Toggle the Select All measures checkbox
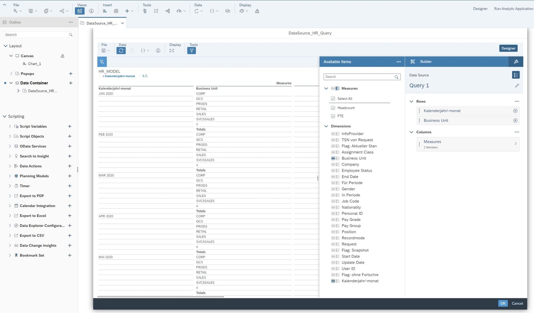534x313 pixels. [333, 99]
